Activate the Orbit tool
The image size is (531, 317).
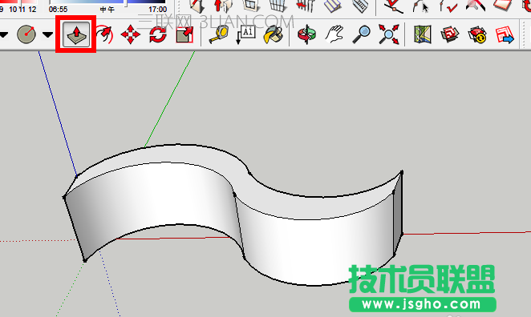tap(306, 34)
